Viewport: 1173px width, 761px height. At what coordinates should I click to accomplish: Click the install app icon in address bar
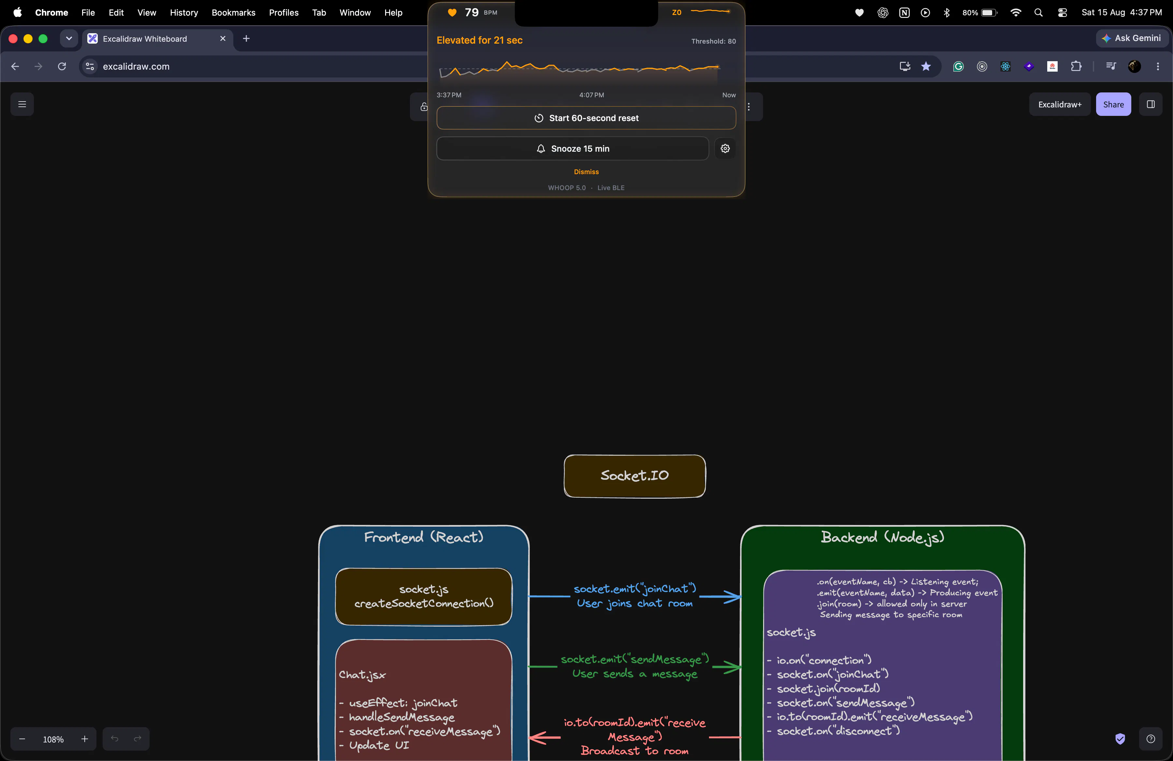point(905,66)
